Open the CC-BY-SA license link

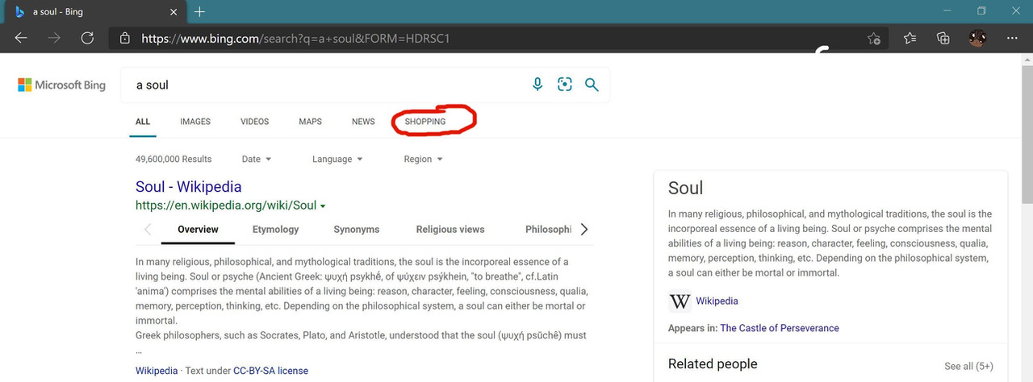(270, 371)
